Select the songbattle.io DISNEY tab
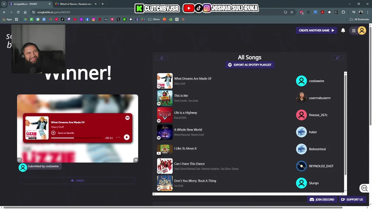 tap(30, 4)
